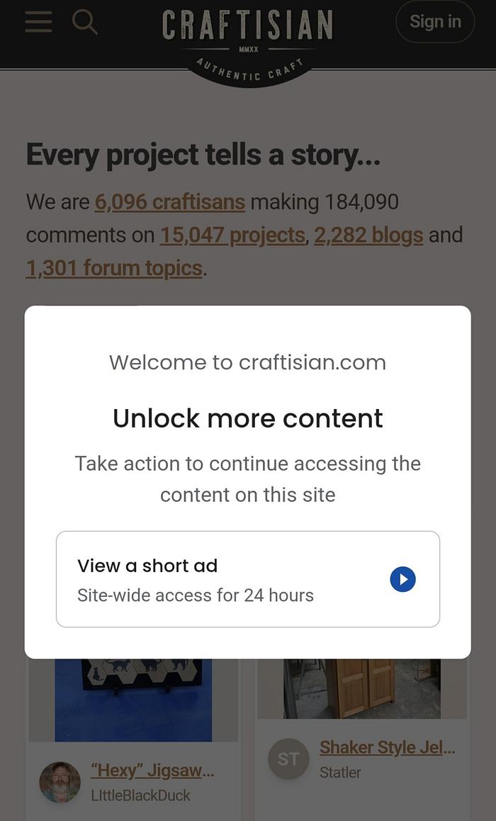Open the "Hexy" Jigsaw project title
Screen dimensions: 496x821
pyautogui.click(x=151, y=770)
